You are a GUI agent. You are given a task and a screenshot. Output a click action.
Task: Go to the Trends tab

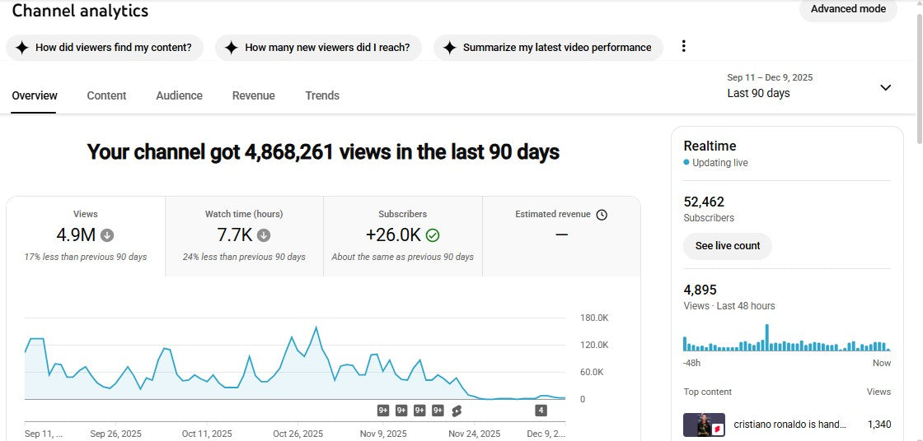(322, 95)
